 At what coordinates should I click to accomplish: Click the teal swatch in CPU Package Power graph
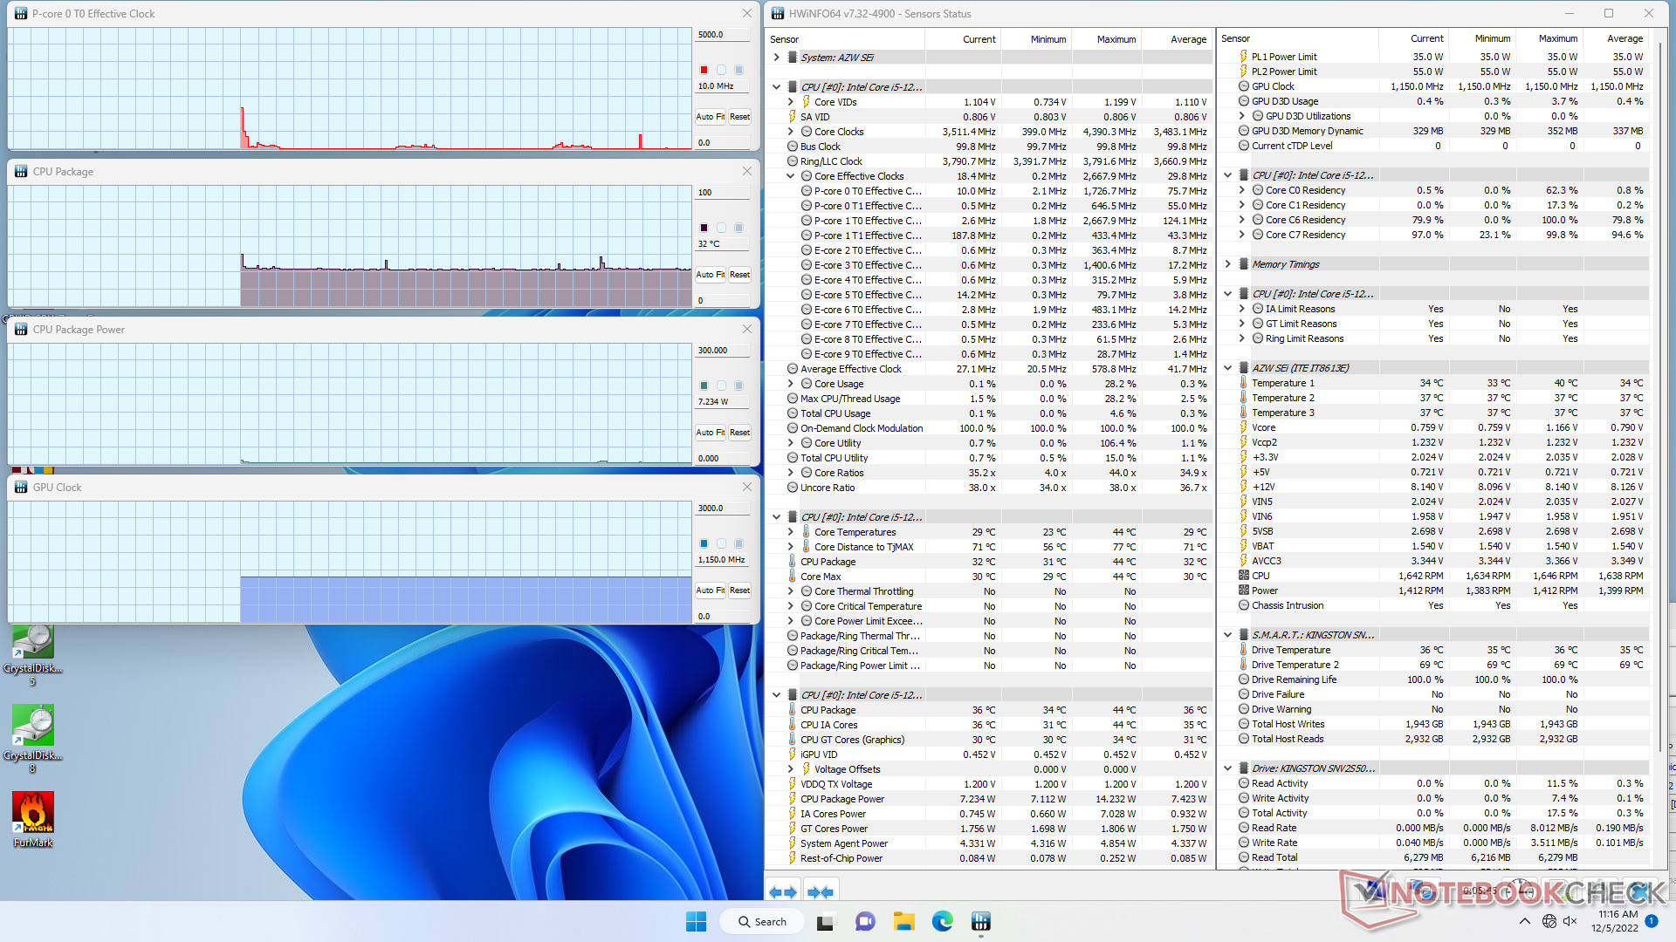point(704,386)
